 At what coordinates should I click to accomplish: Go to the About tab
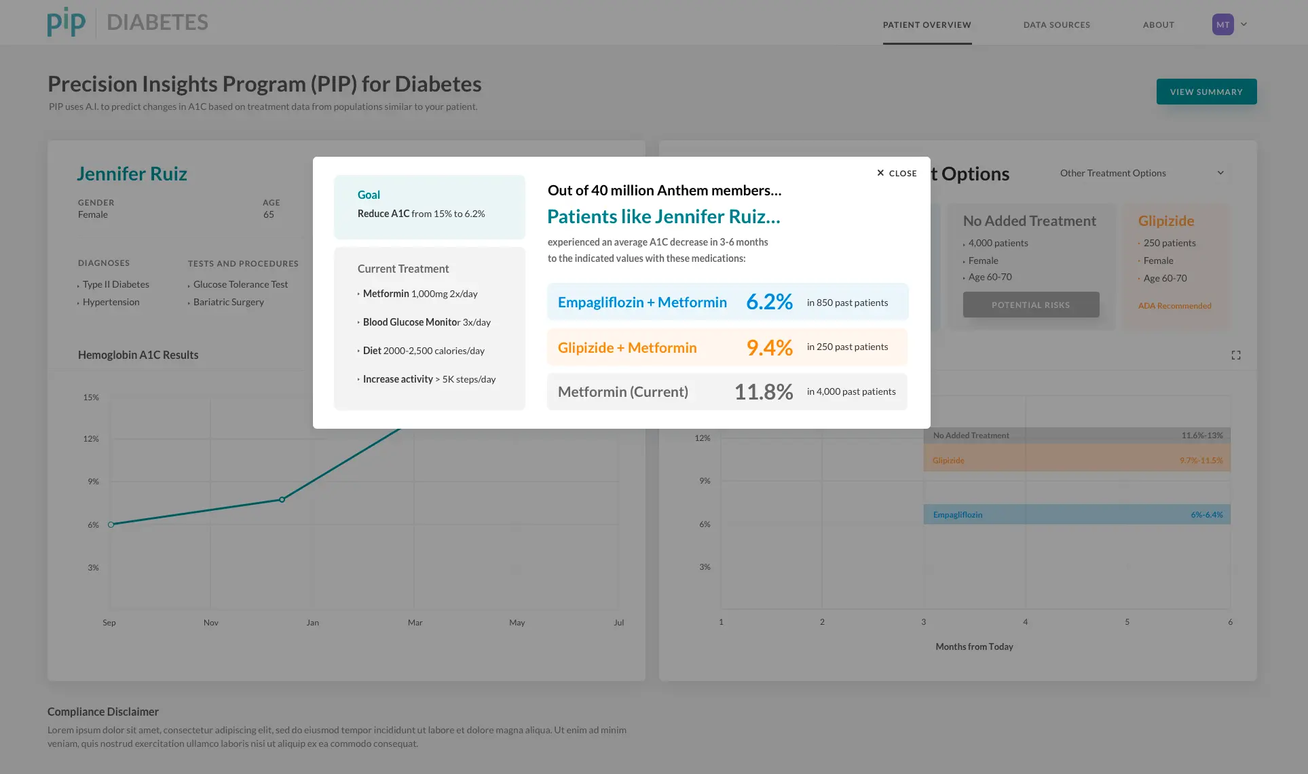pyautogui.click(x=1158, y=25)
